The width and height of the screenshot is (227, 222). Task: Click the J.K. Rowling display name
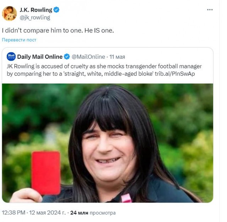point(35,10)
